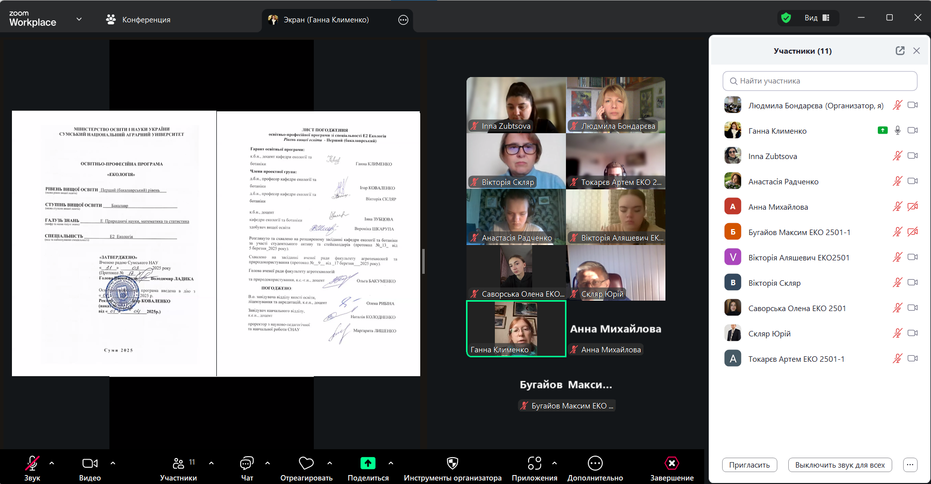Toggle Inna Zubtsova's microphone in participants list
This screenshot has height=484, width=931.
897,156
